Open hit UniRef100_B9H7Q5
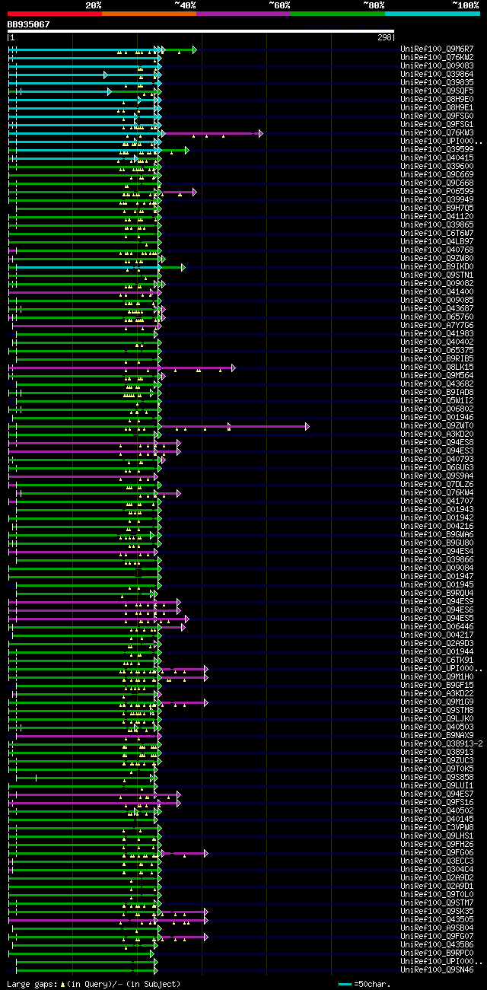Image resolution: width=487 pixels, height=990 pixels. coord(437,209)
